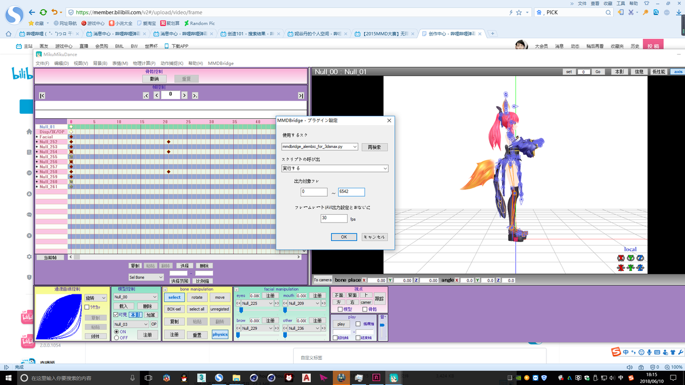The height and width of the screenshot is (385, 685).
Task: Confirm the dialog with OK
Action: 344,237
